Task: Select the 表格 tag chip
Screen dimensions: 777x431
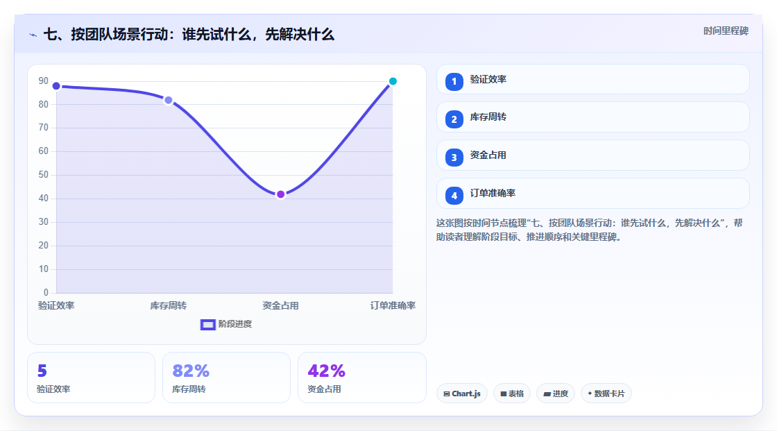Action: coord(512,394)
